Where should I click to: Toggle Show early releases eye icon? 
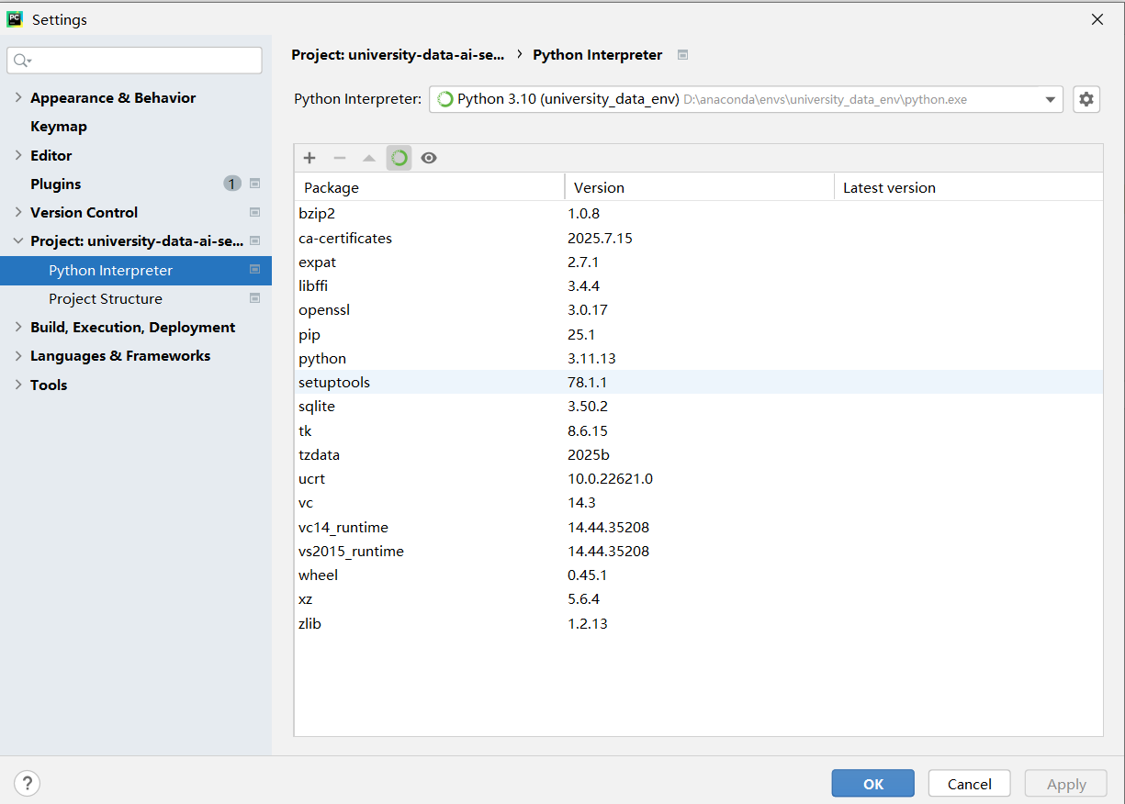click(x=429, y=158)
